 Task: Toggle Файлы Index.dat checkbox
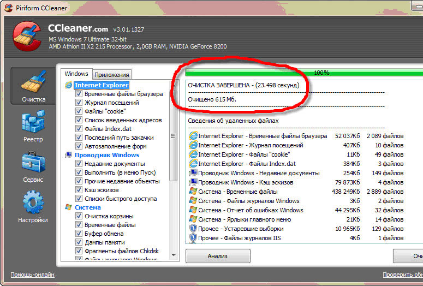tap(79, 129)
